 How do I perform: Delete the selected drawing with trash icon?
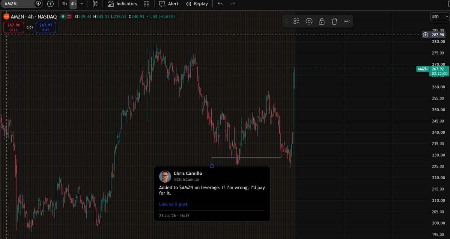click(334, 21)
